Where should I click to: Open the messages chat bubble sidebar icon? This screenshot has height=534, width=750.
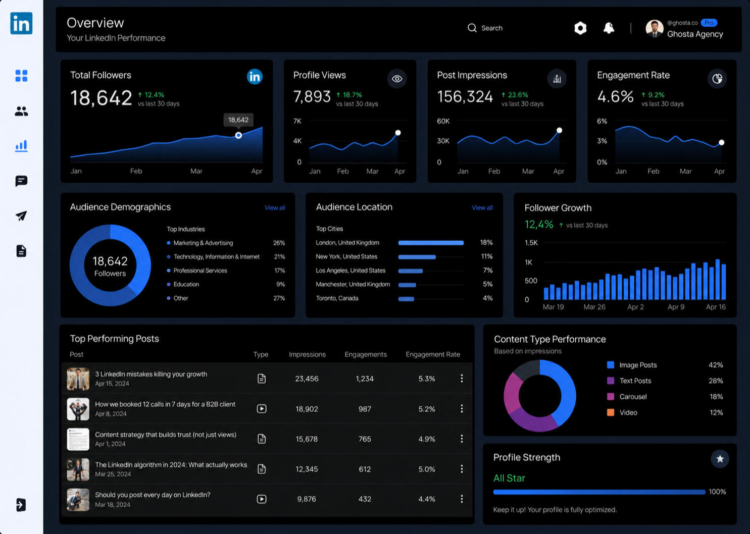pos(21,181)
